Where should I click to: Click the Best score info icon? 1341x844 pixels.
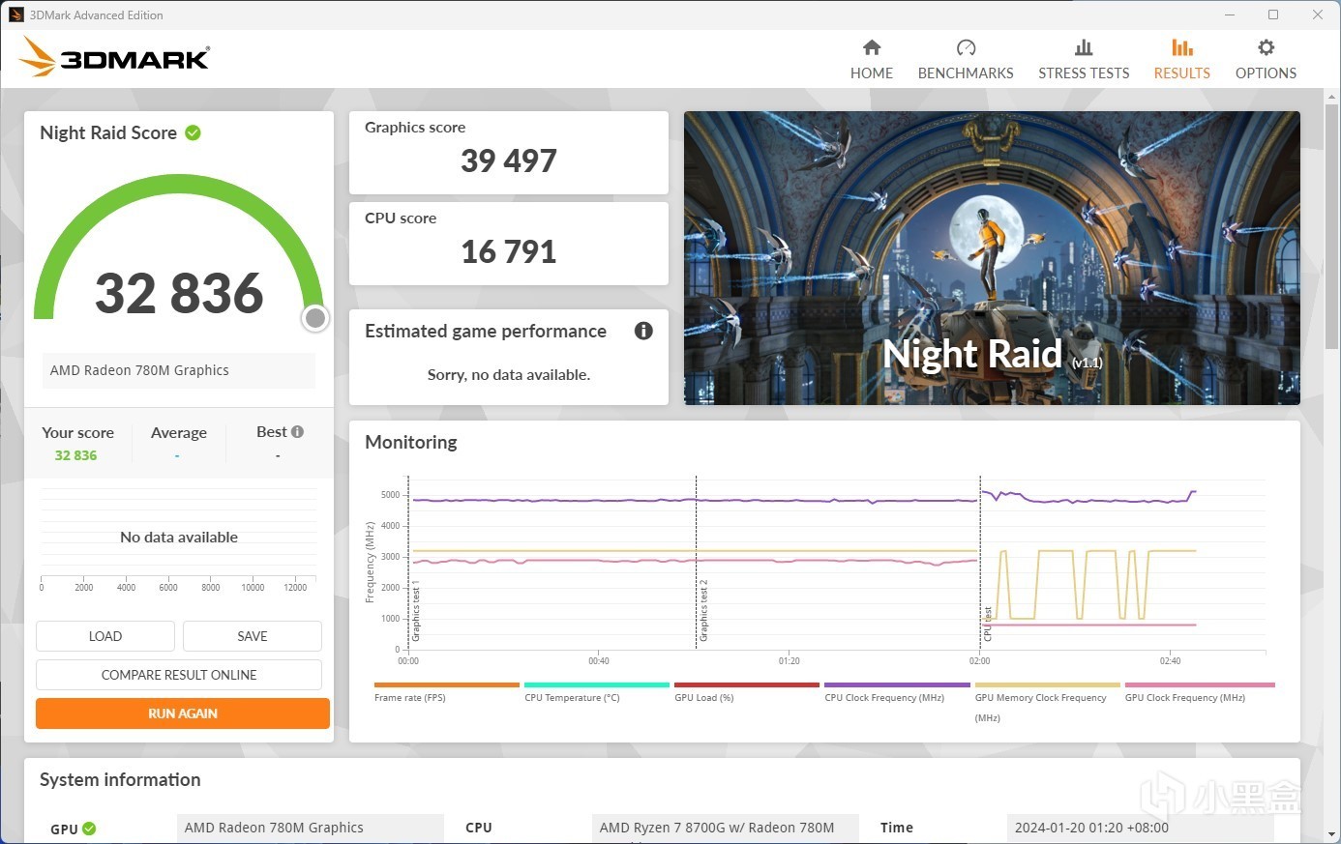coord(297,432)
